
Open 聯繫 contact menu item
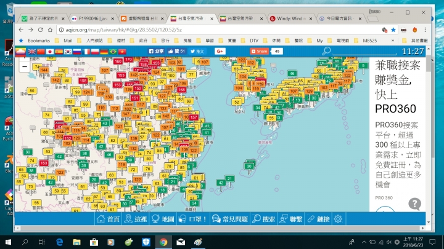click(291, 219)
